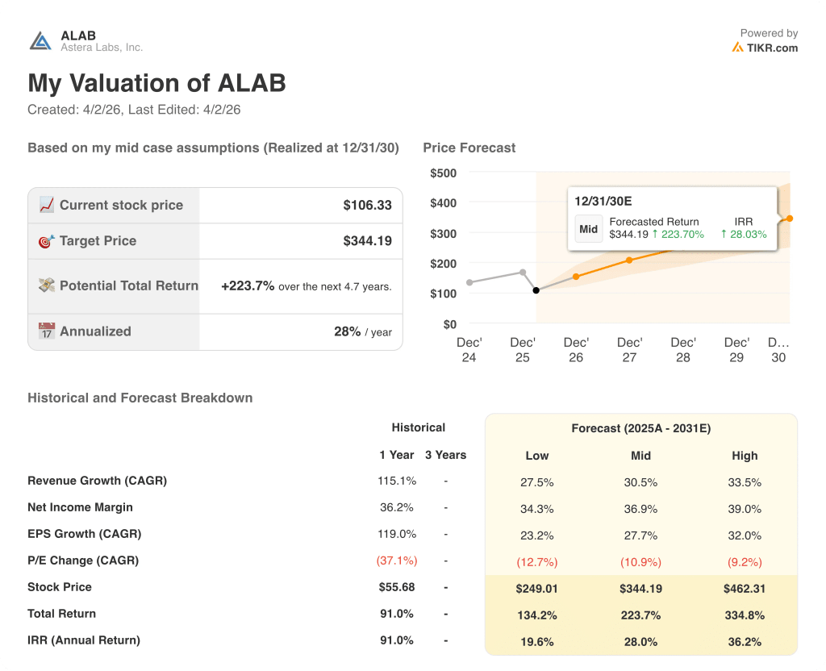This screenshot has width=826, height=671.
Task: Click the Mid badge in the chart tooltip
Action: pyautogui.click(x=589, y=229)
